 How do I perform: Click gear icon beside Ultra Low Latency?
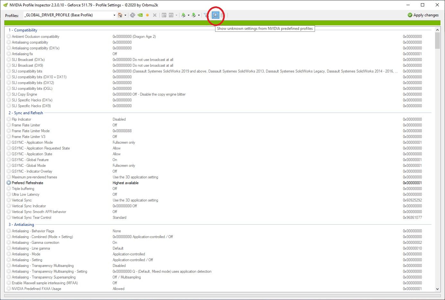pos(9,194)
